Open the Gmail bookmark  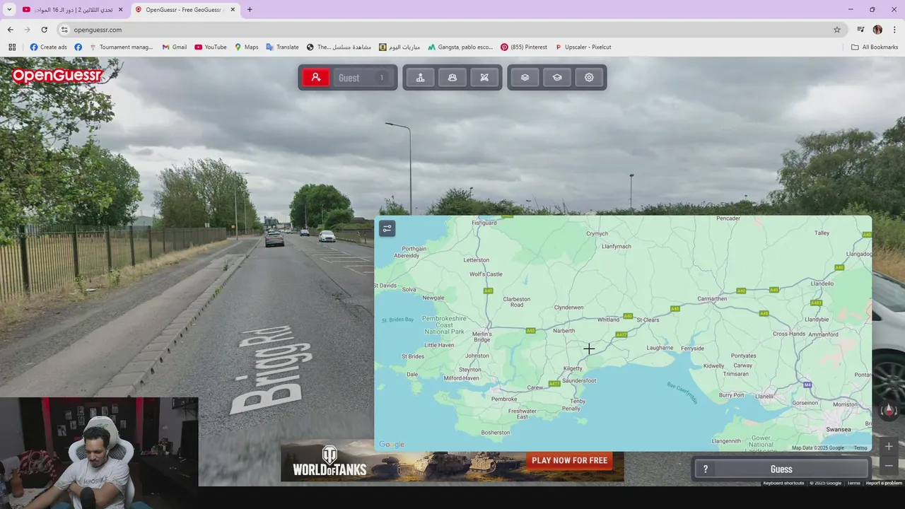(x=174, y=47)
